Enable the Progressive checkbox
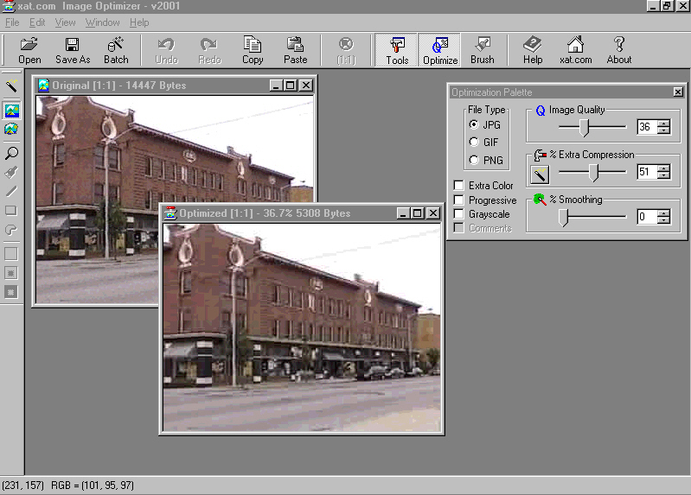 [458, 200]
